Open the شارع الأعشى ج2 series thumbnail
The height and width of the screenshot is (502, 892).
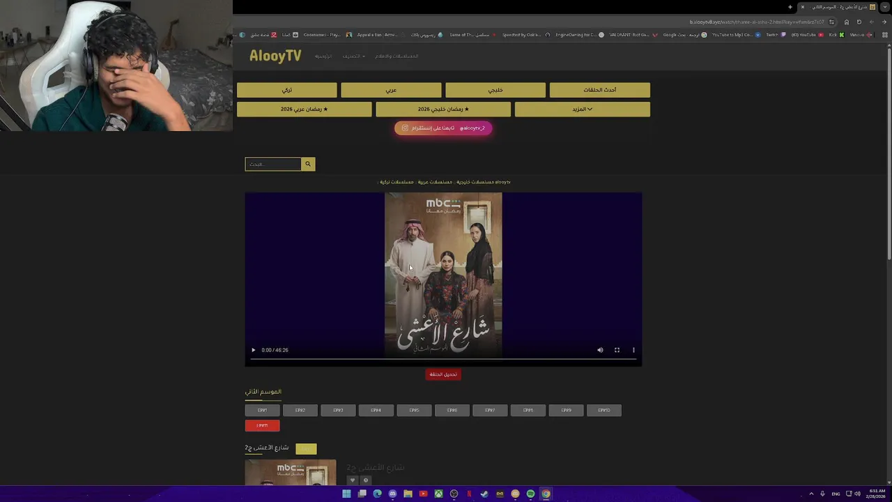(x=291, y=473)
